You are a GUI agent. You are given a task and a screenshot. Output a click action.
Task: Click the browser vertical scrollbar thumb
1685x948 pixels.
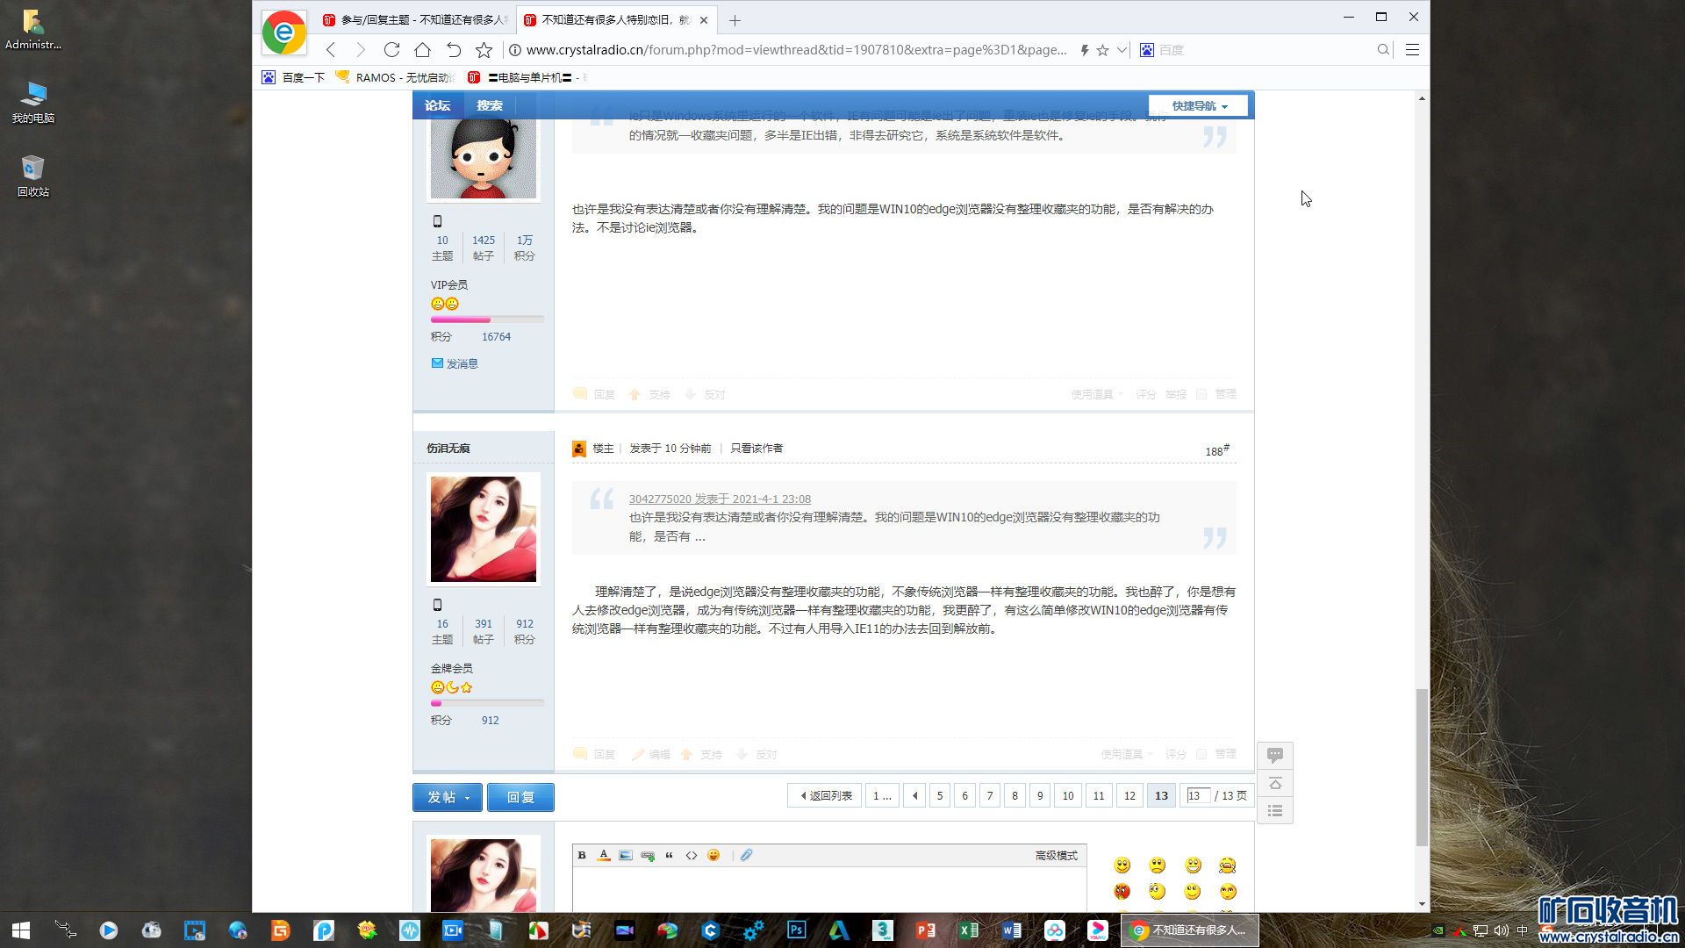(x=1421, y=767)
